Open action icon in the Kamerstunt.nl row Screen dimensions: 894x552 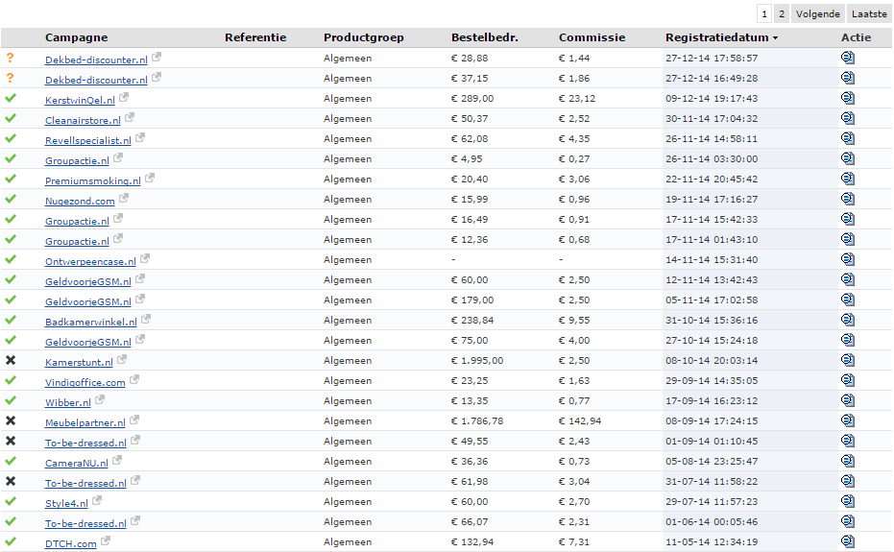click(847, 360)
